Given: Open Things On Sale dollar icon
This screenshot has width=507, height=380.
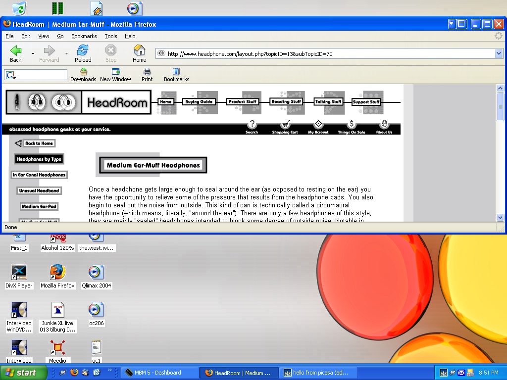Looking at the screenshot, I should tap(352, 127).
